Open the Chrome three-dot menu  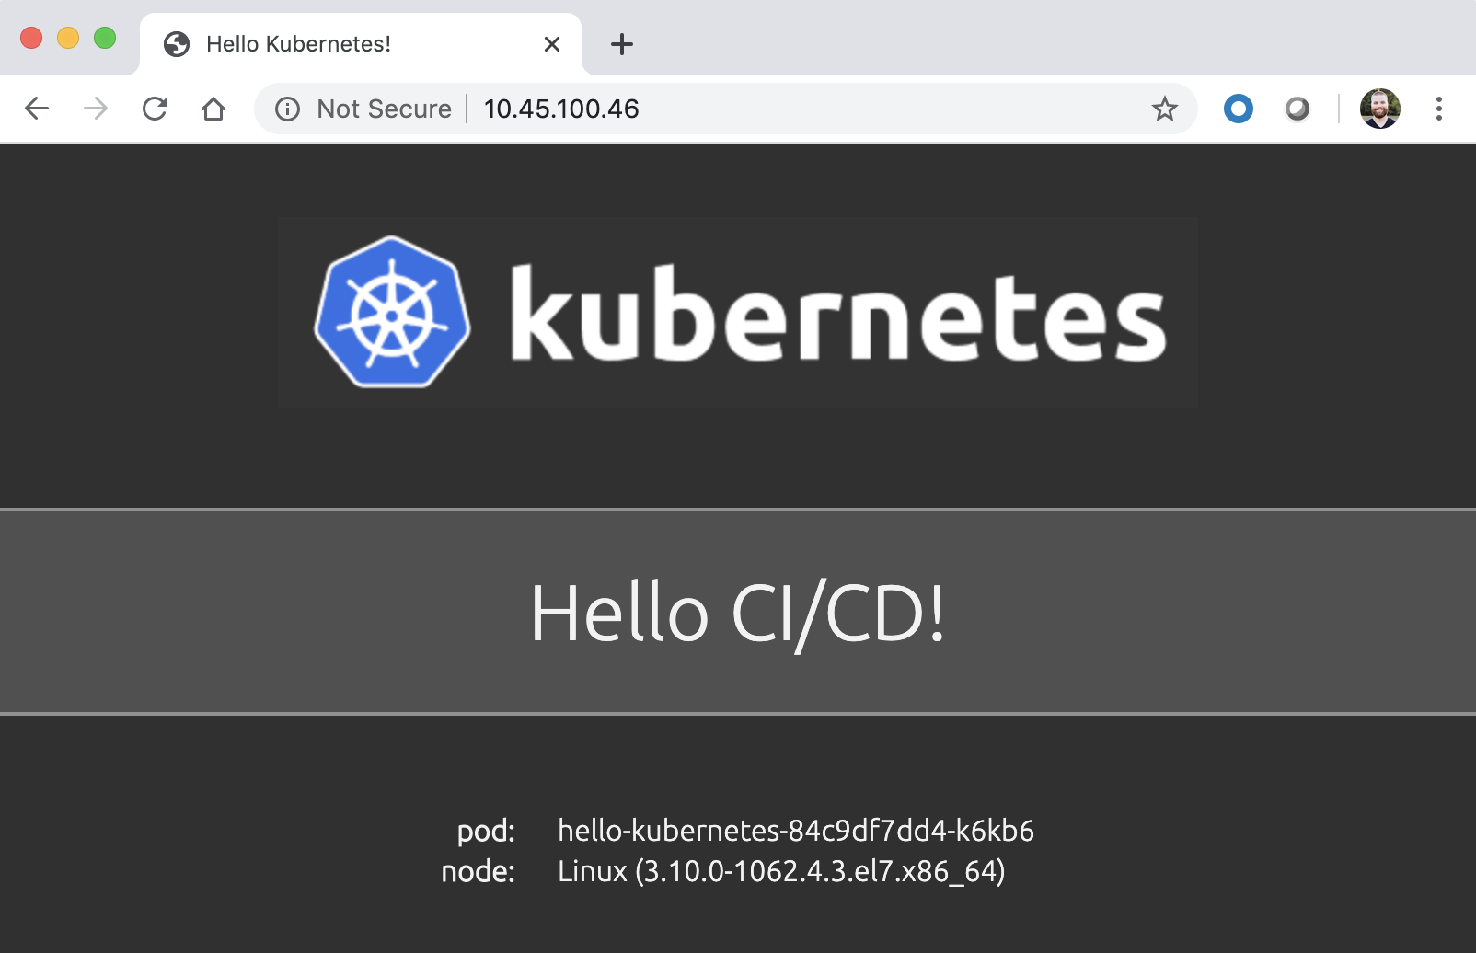[x=1439, y=109]
